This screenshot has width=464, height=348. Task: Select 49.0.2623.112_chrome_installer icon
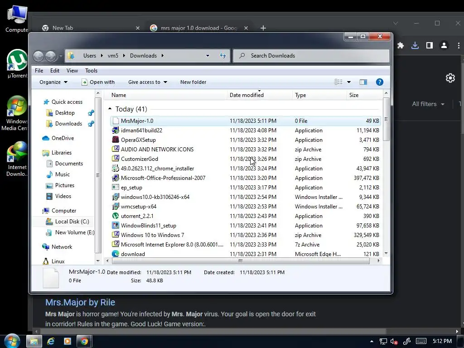click(116, 169)
